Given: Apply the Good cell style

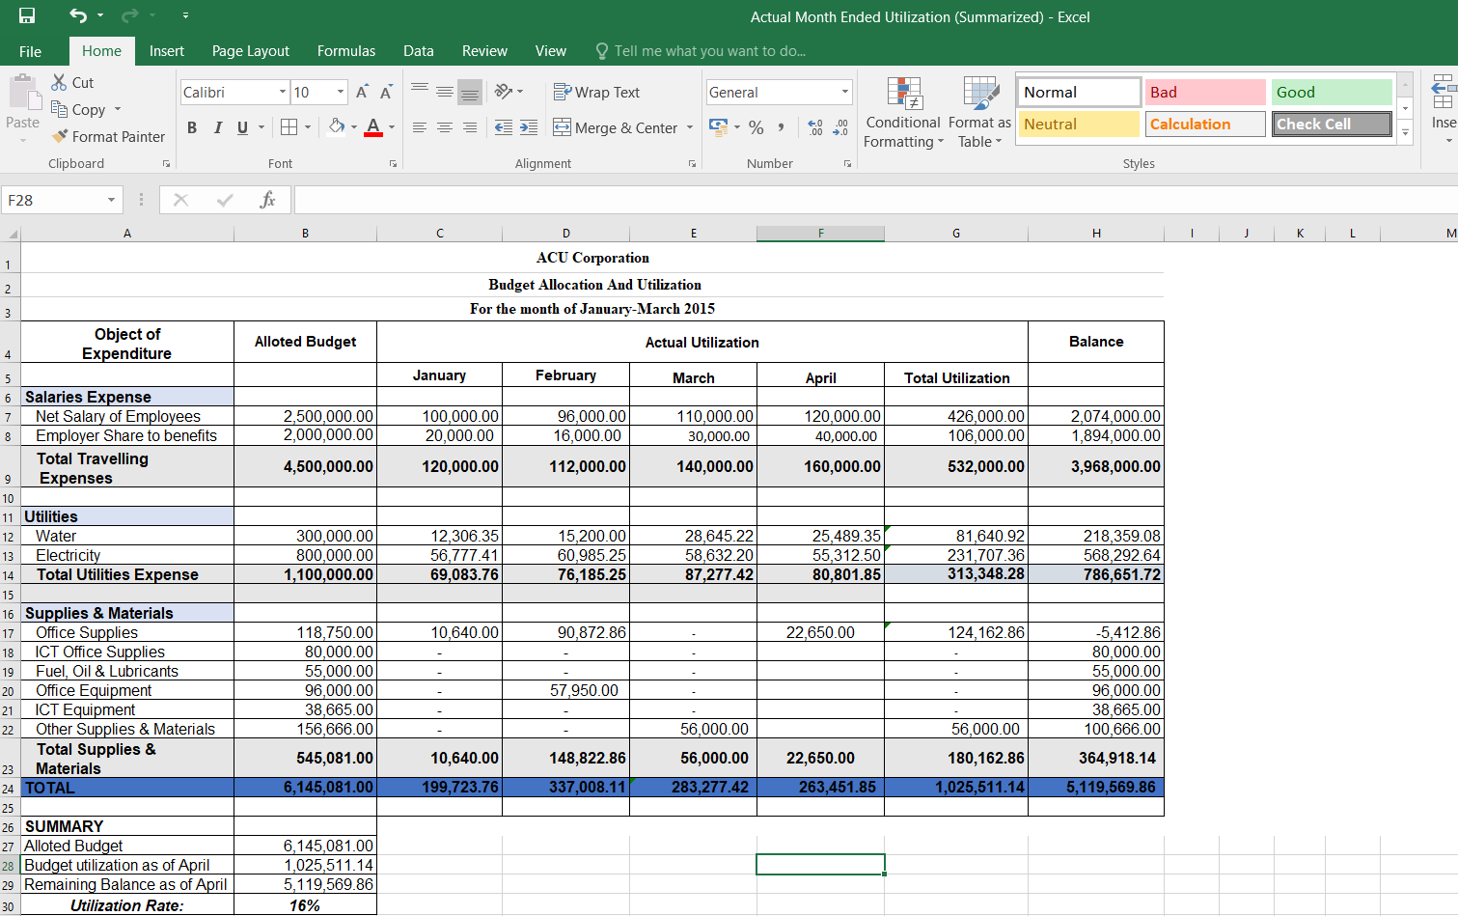Looking at the screenshot, I should coord(1331,93).
